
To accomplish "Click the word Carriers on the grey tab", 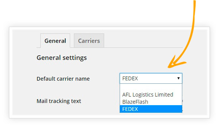I will pyautogui.click(x=89, y=41).
